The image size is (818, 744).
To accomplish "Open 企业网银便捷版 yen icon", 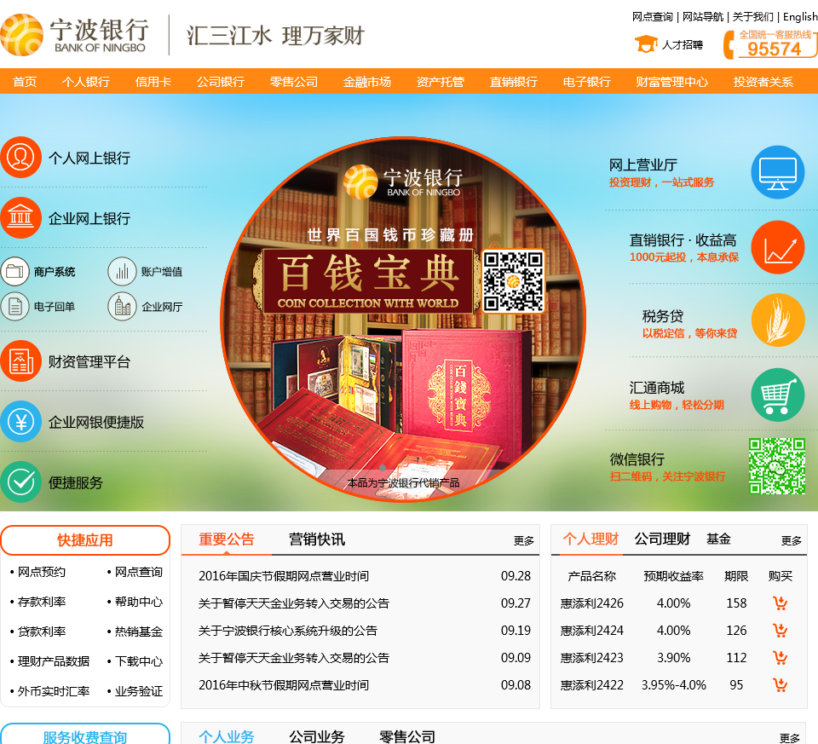I will click(x=20, y=422).
